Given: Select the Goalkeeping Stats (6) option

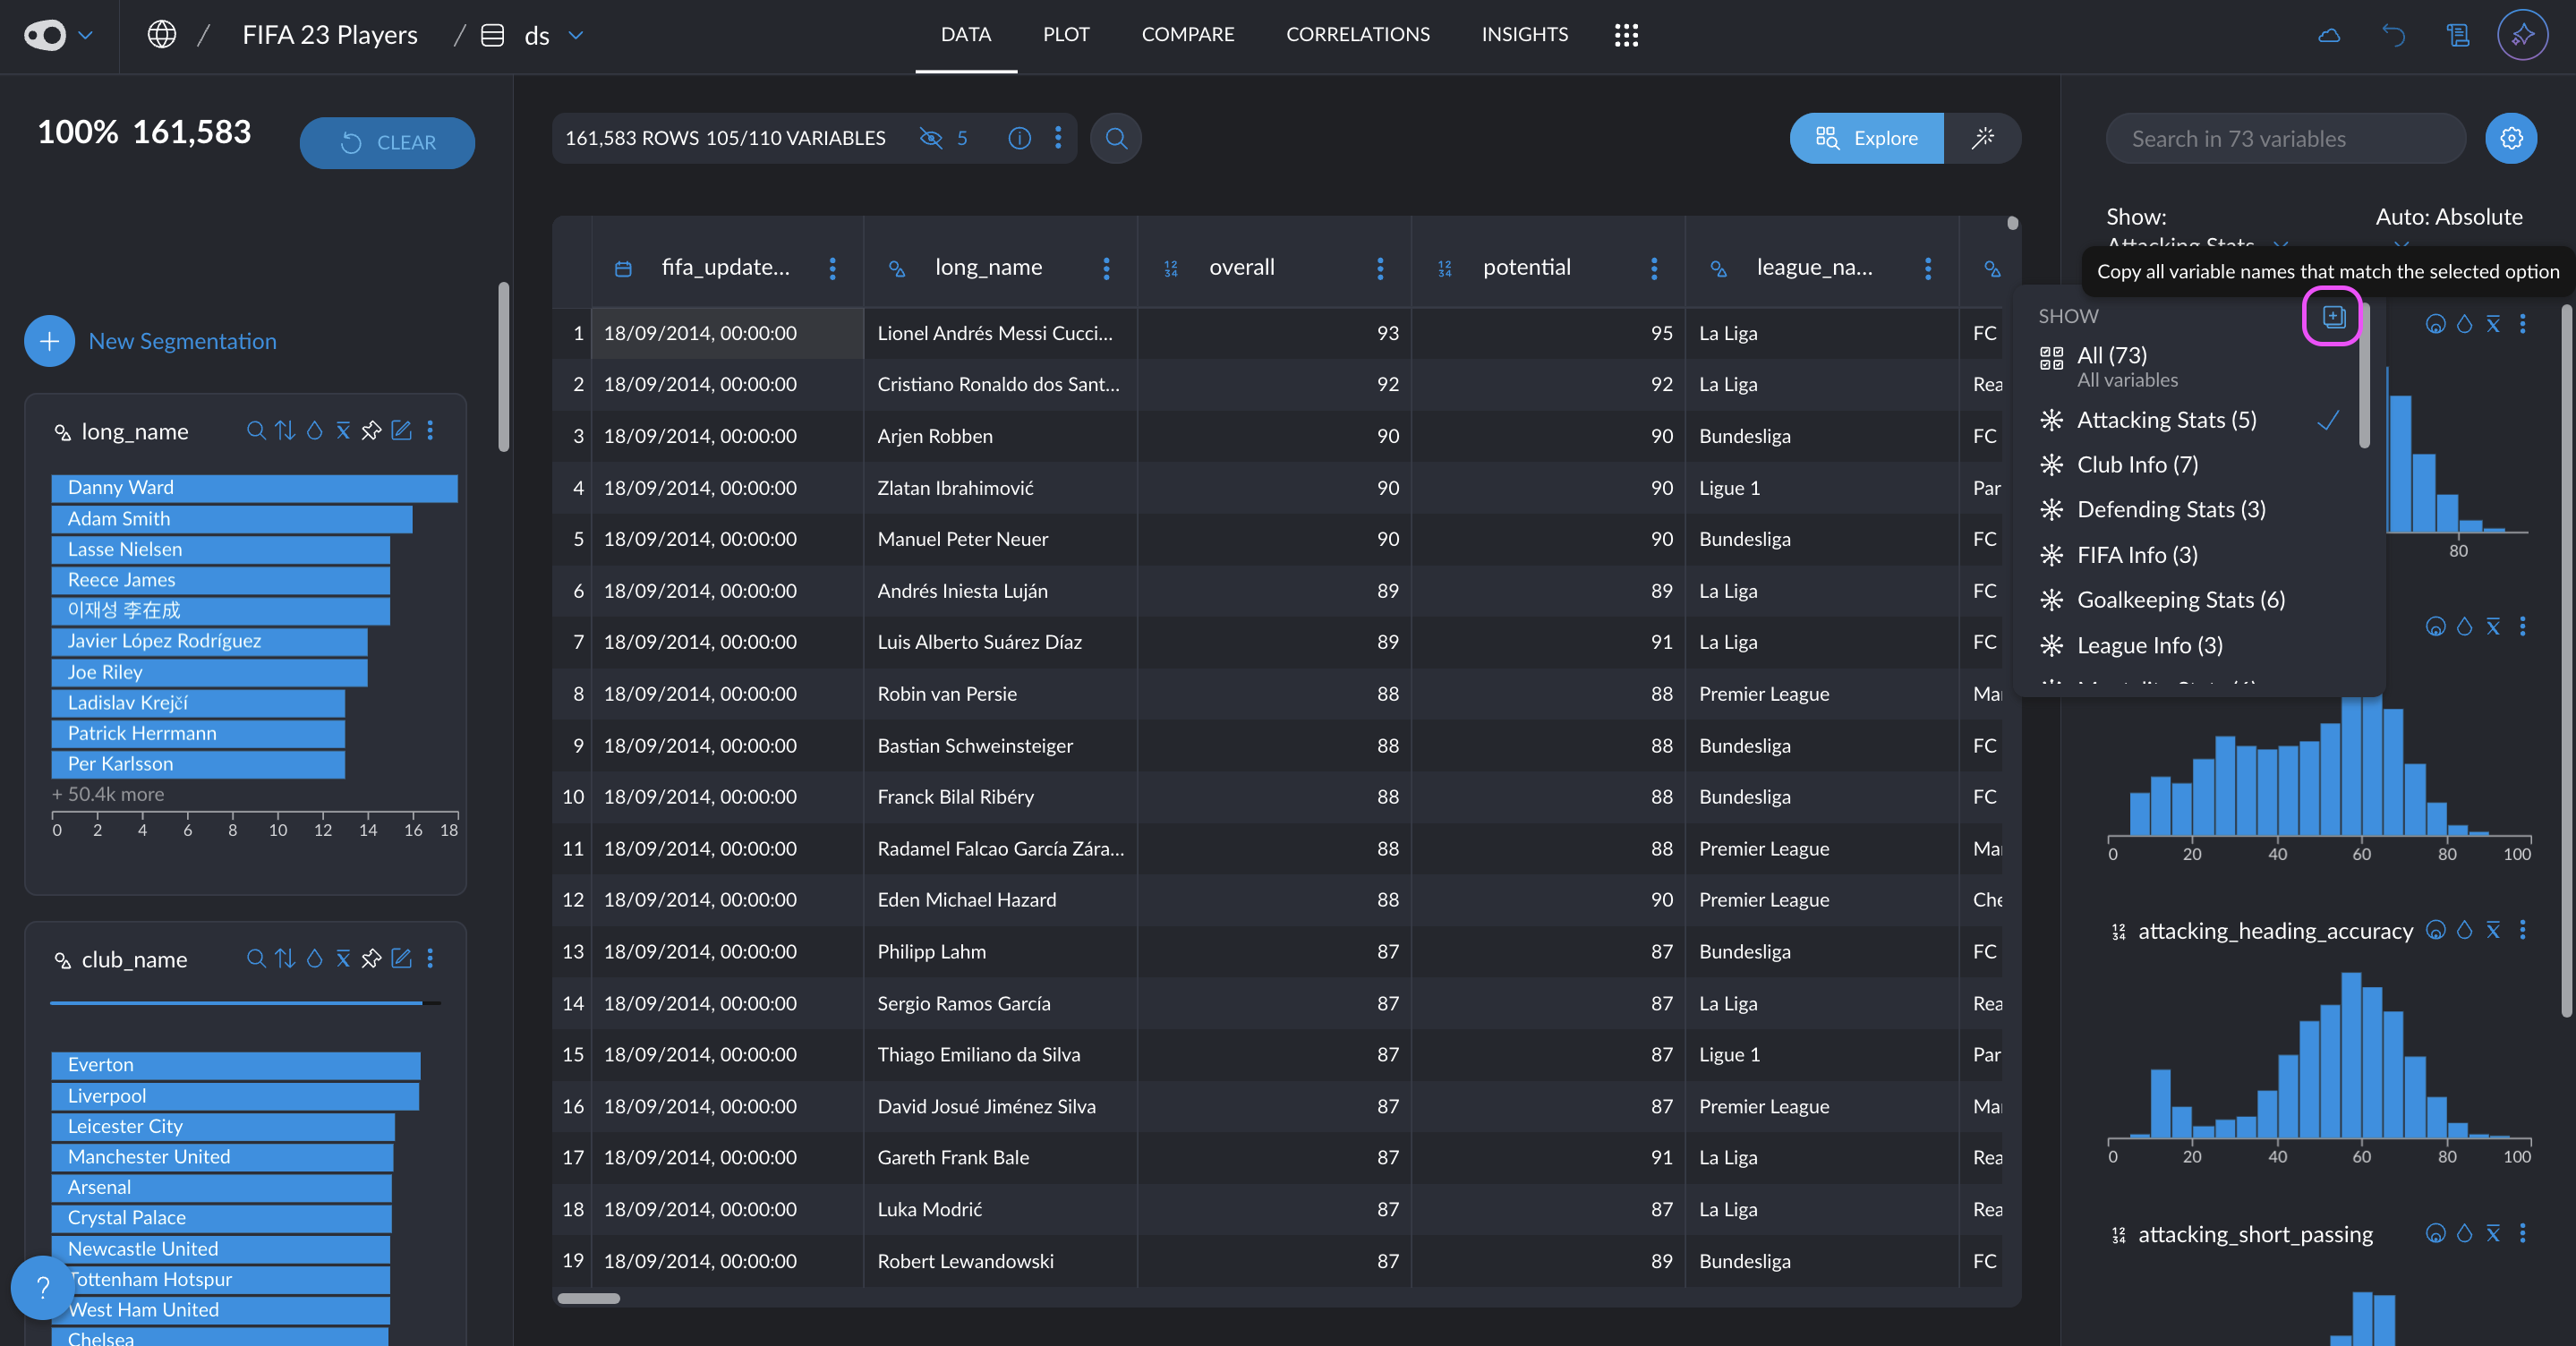Looking at the screenshot, I should [2190, 600].
